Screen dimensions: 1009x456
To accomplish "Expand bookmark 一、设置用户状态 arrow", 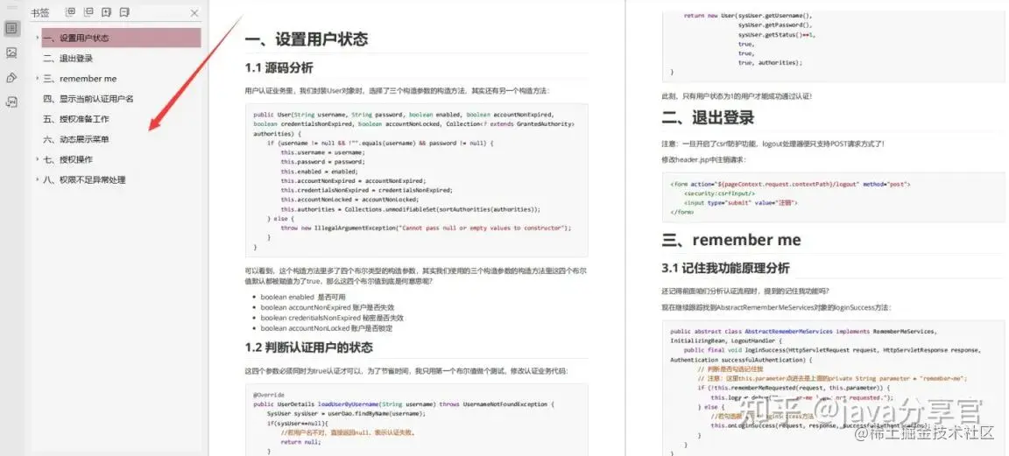I will click(x=38, y=38).
